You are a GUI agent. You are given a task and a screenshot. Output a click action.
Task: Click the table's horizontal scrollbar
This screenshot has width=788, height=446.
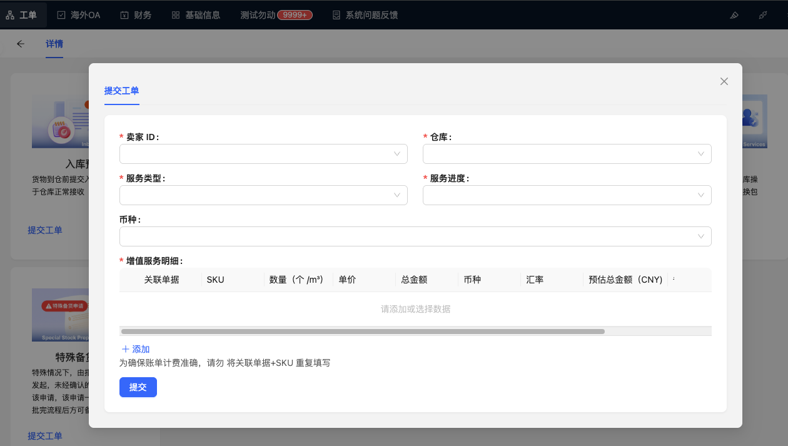[x=363, y=332]
